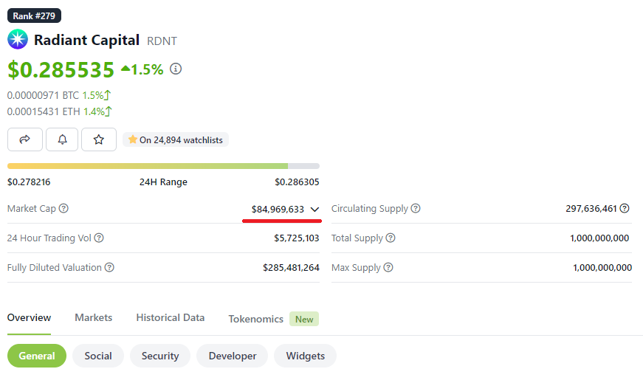Open the Historical Data tab
This screenshot has width=643, height=383.
[171, 318]
